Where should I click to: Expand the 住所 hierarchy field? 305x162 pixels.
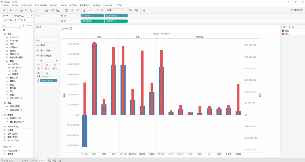coord(4,44)
